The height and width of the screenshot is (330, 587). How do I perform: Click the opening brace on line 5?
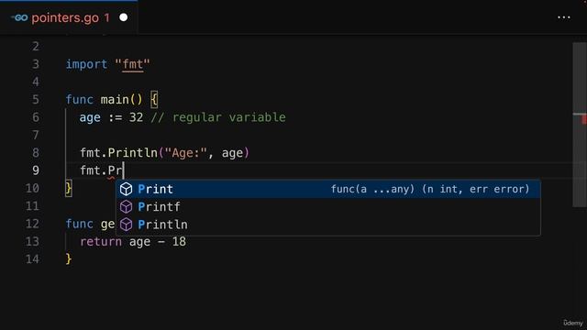(154, 100)
